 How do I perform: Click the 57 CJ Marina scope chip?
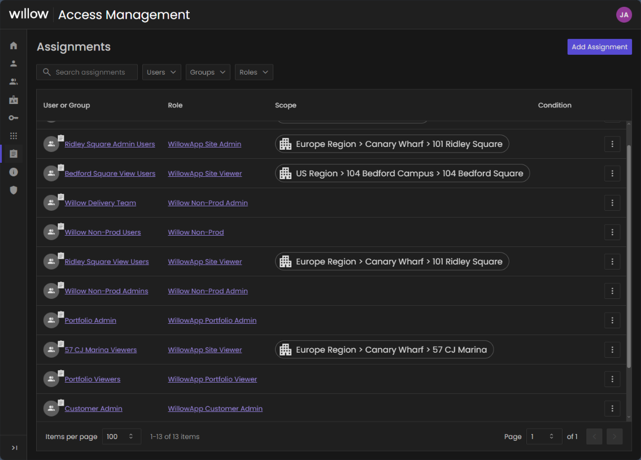point(384,350)
